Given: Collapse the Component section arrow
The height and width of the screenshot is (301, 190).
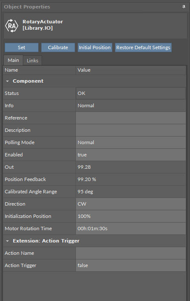Looking at the screenshot, I should [x=7, y=81].
